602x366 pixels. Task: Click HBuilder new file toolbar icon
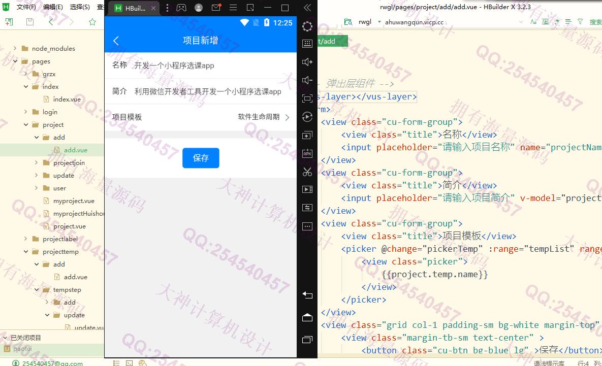pos(9,22)
